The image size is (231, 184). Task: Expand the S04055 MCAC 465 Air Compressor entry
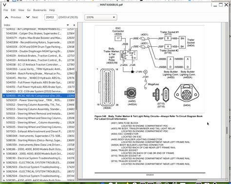point(4,96)
